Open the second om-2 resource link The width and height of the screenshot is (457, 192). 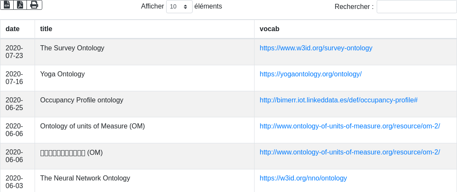[x=350, y=152]
